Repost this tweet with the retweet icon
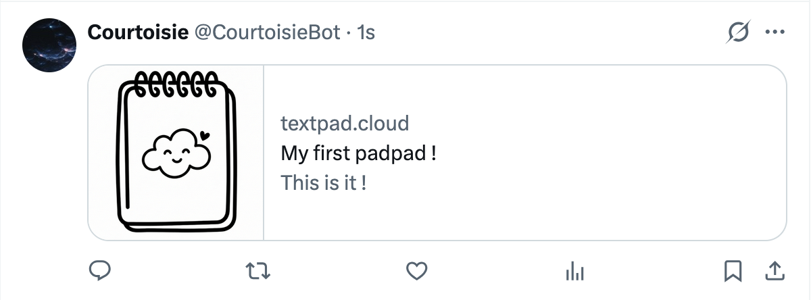Viewport: 811px width, 300px height. 258,272
